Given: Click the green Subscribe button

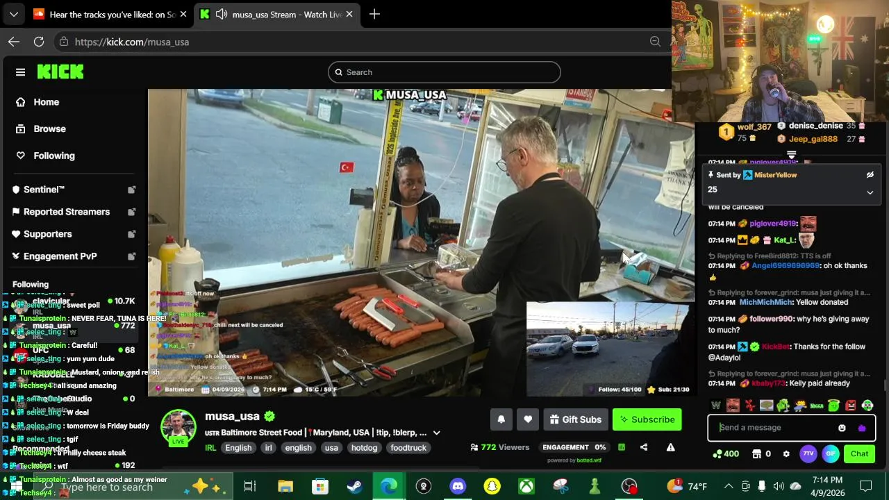Looking at the screenshot, I should tap(647, 419).
